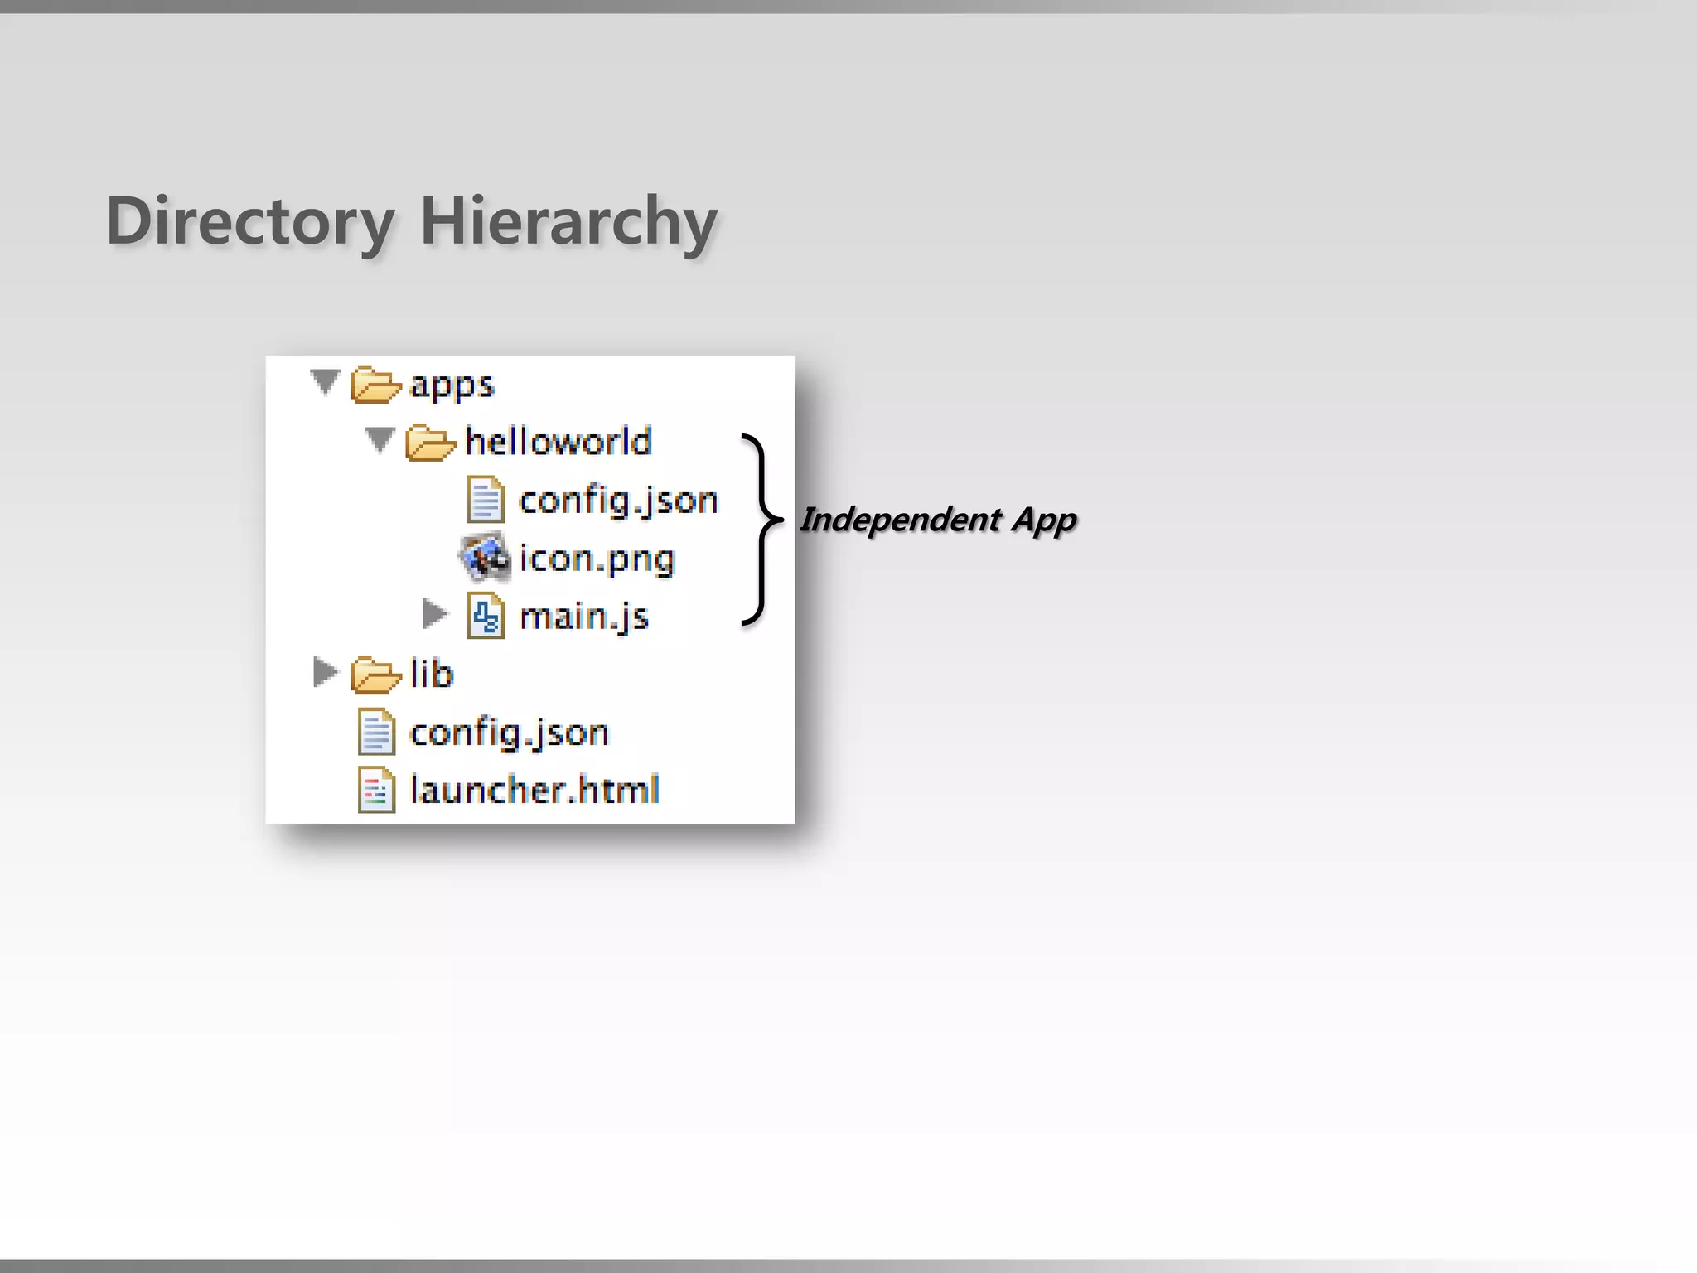1697x1273 pixels.
Task: Click the lib folder icon
Action: [375, 675]
